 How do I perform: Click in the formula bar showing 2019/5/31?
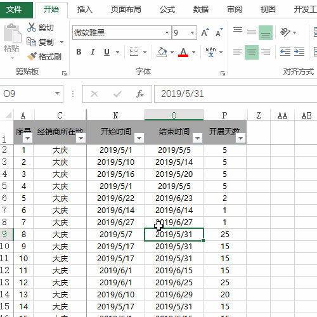[236, 94]
